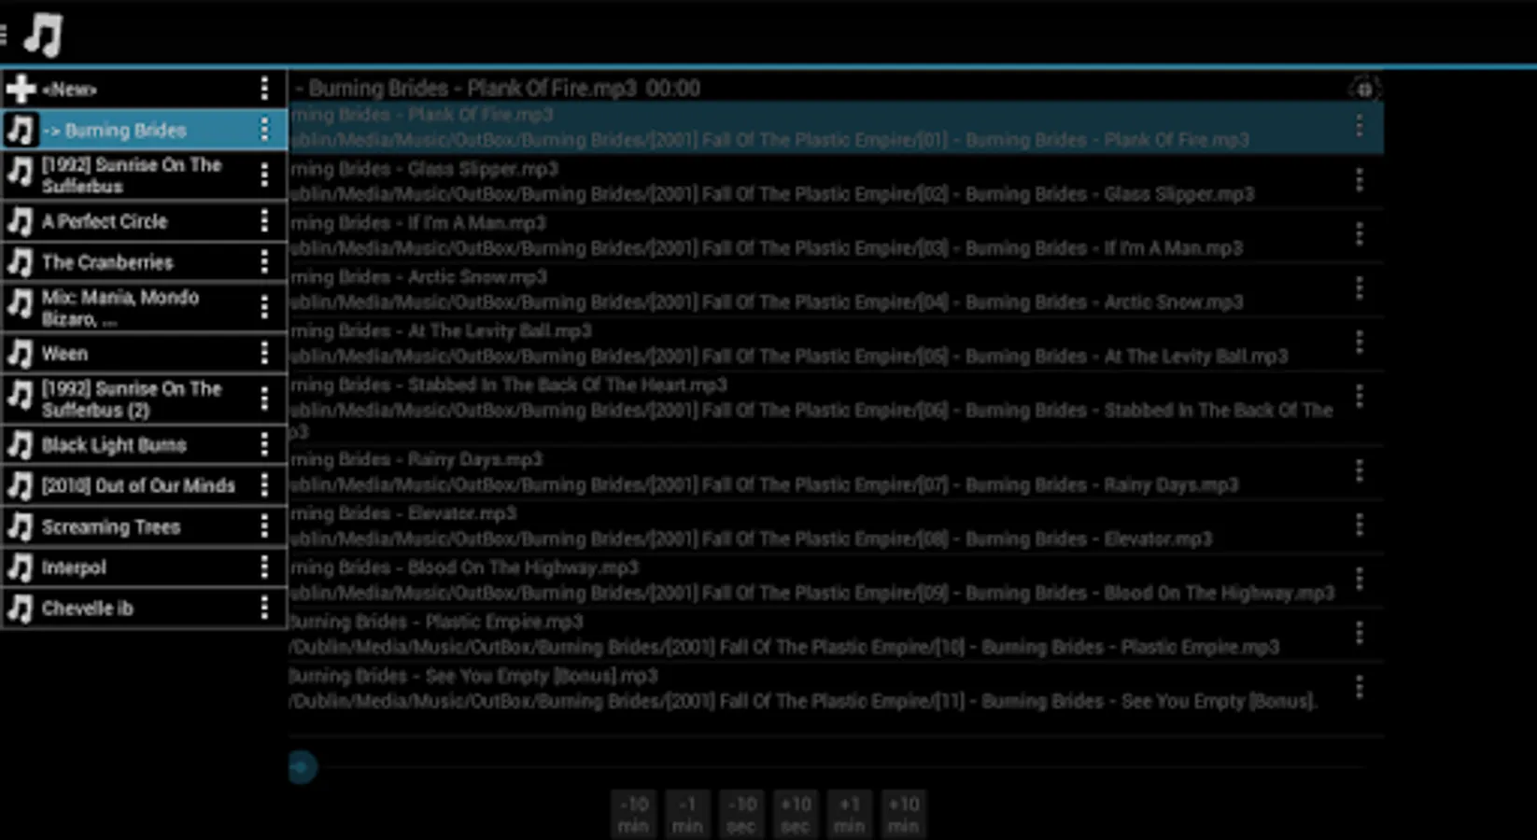Open the overflow menu of Black Light Burns playlist
This screenshot has height=840, width=1537.
[x=265, y=445]
